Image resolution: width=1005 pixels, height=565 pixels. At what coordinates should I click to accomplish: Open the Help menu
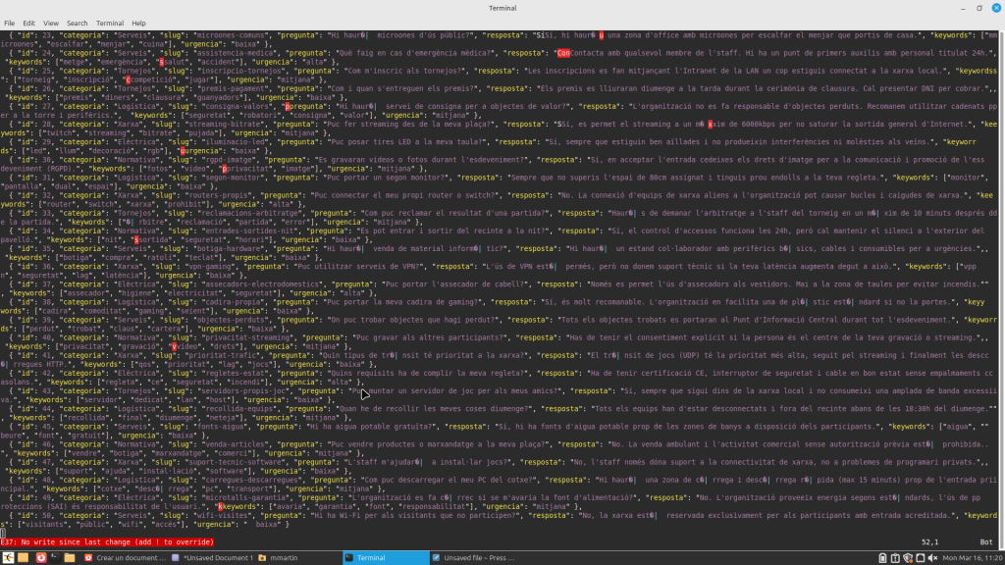click(x=138, y=23)
